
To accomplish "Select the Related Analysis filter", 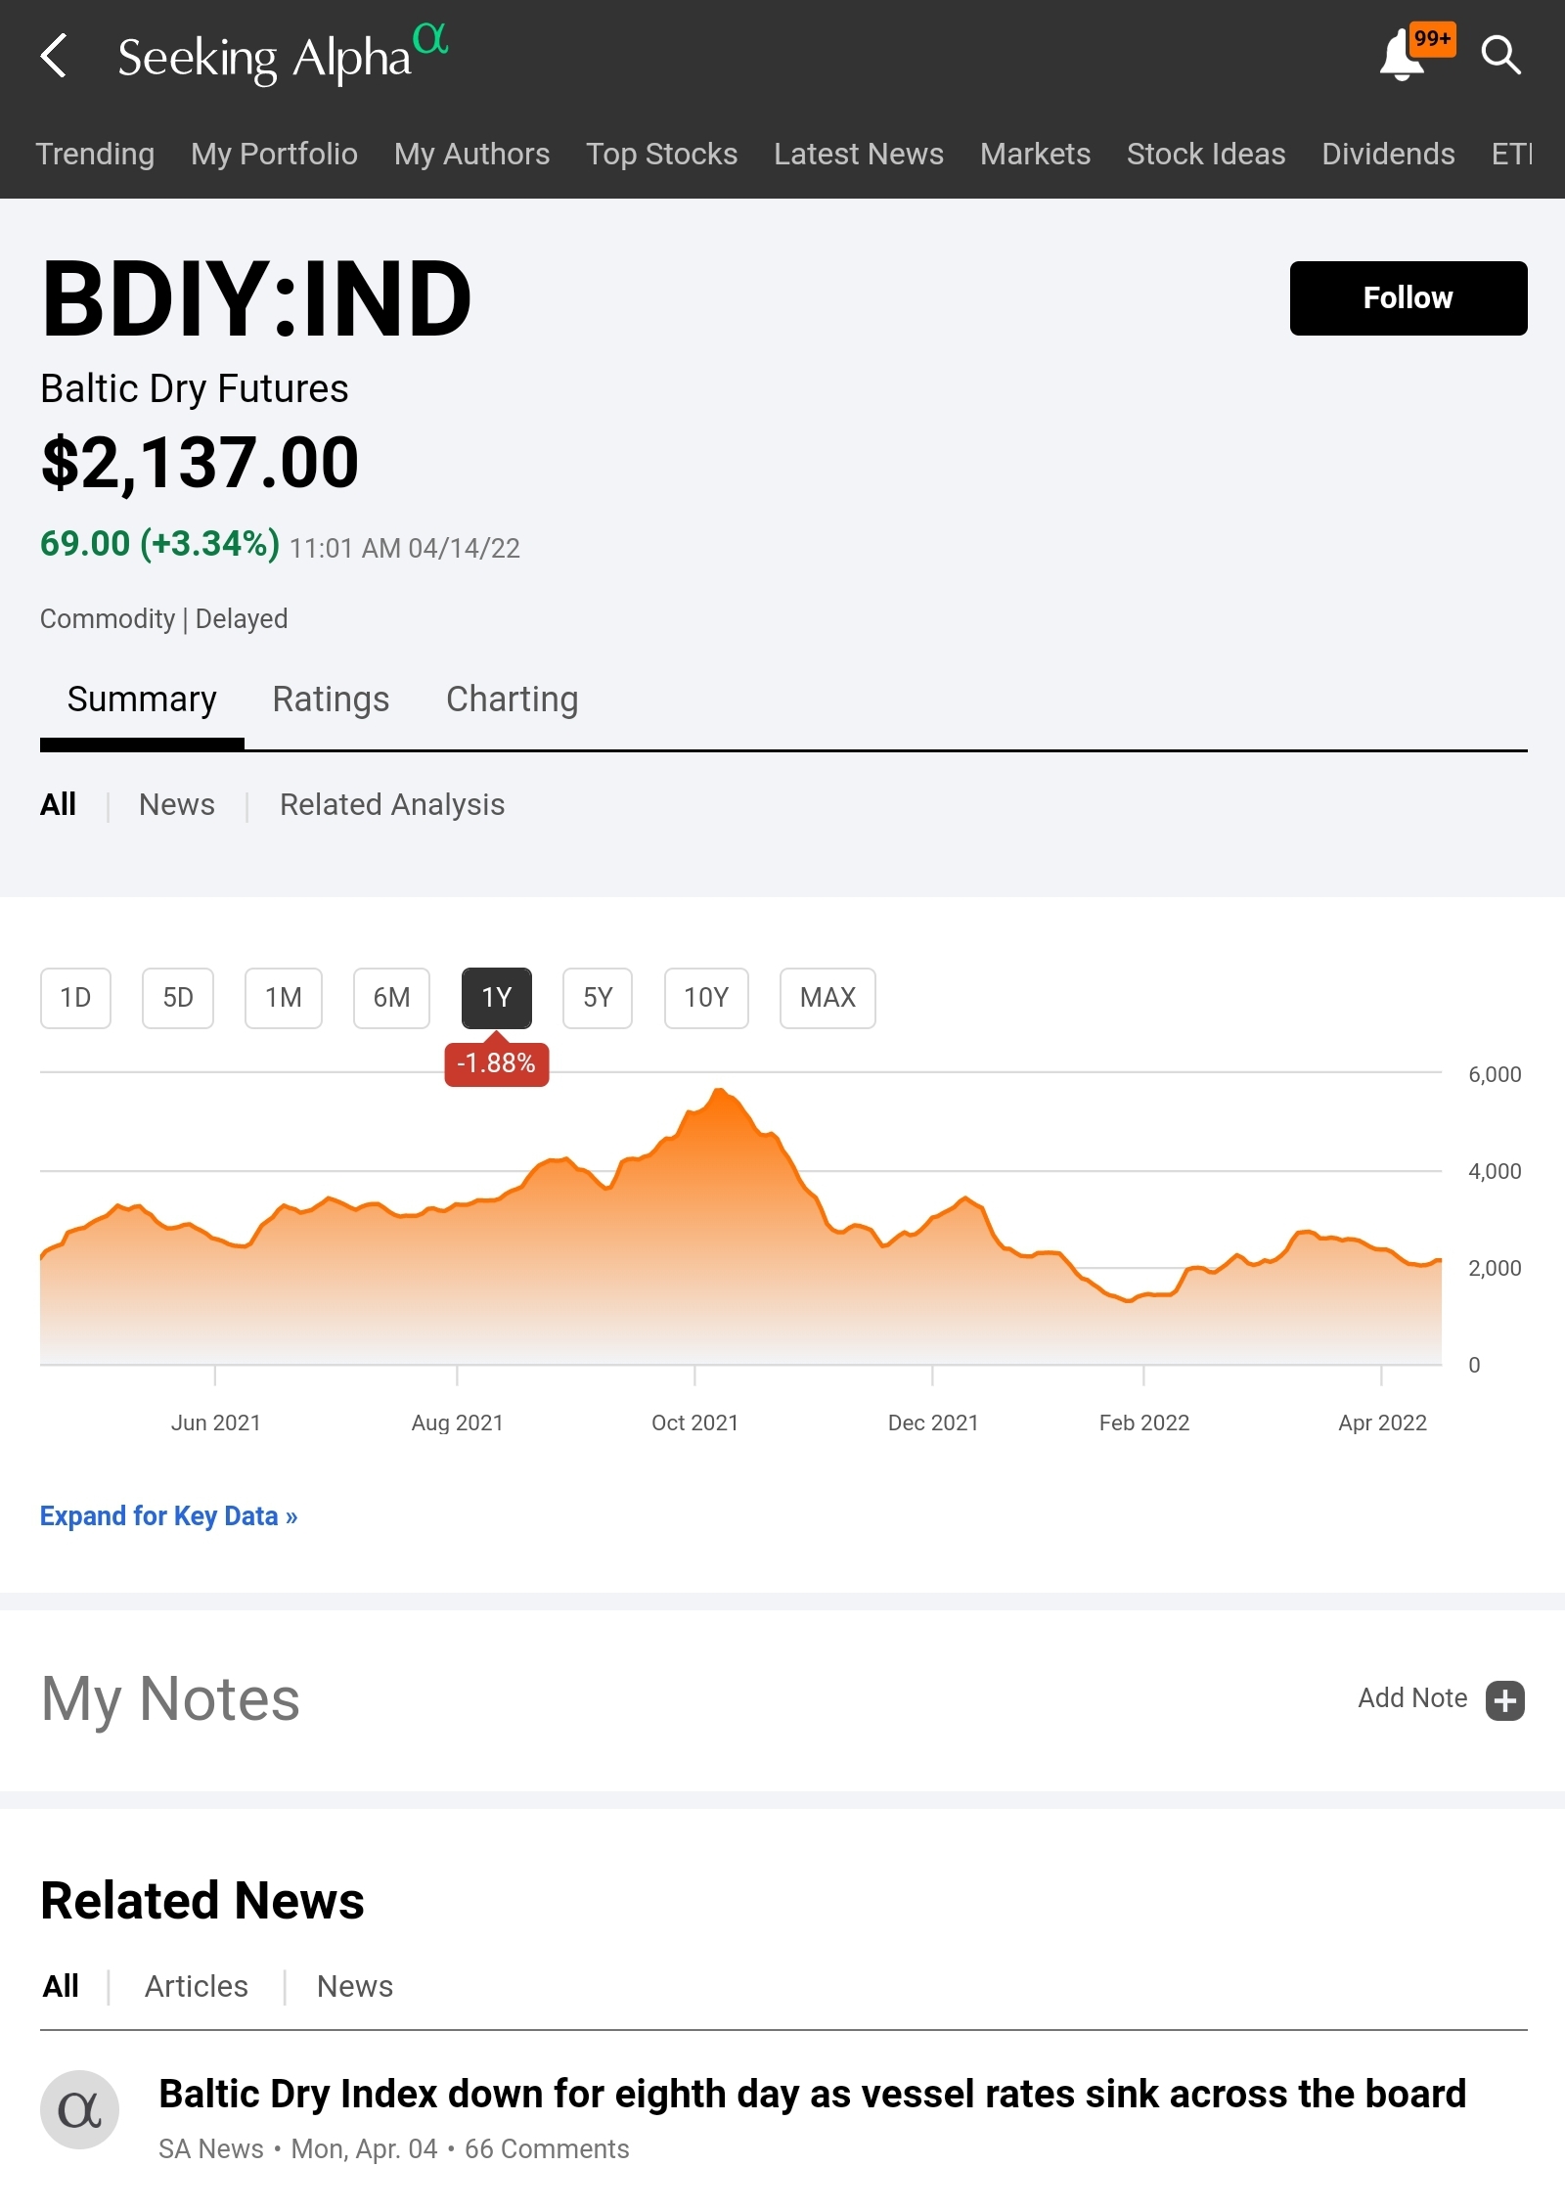I will click(392, 804).
